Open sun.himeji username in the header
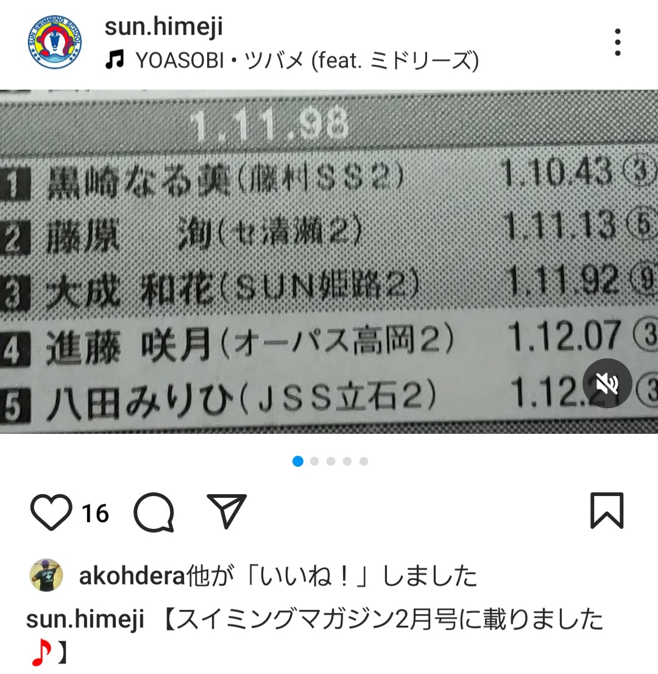 [x=164, y=27]
